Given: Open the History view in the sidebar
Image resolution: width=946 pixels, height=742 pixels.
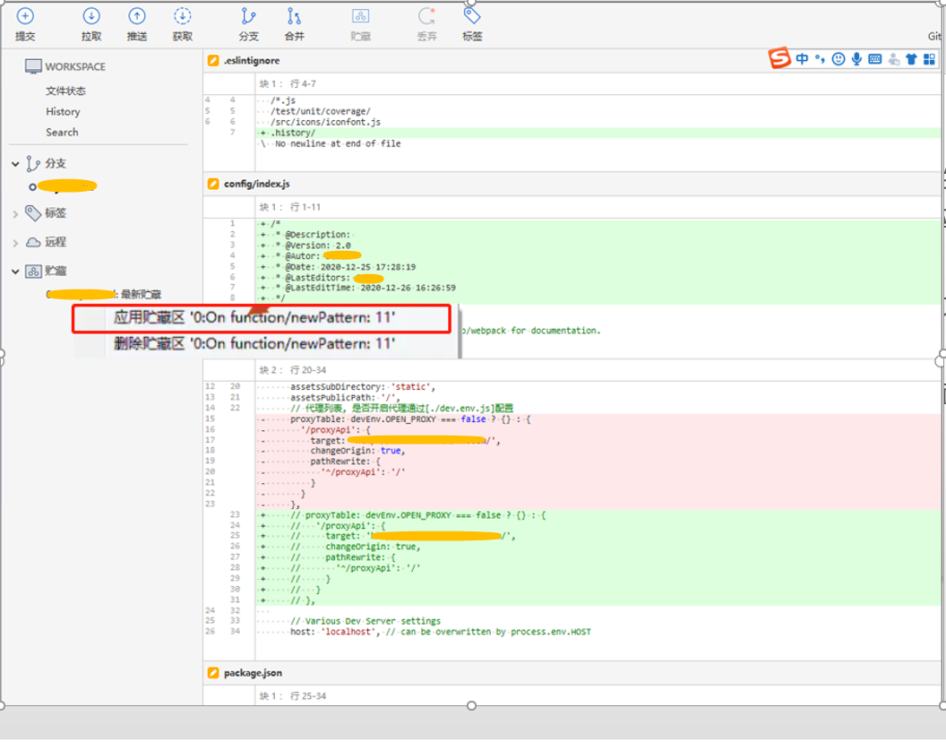Looking at the screenshot, I should pyautogui.click(x=63, y=111).
